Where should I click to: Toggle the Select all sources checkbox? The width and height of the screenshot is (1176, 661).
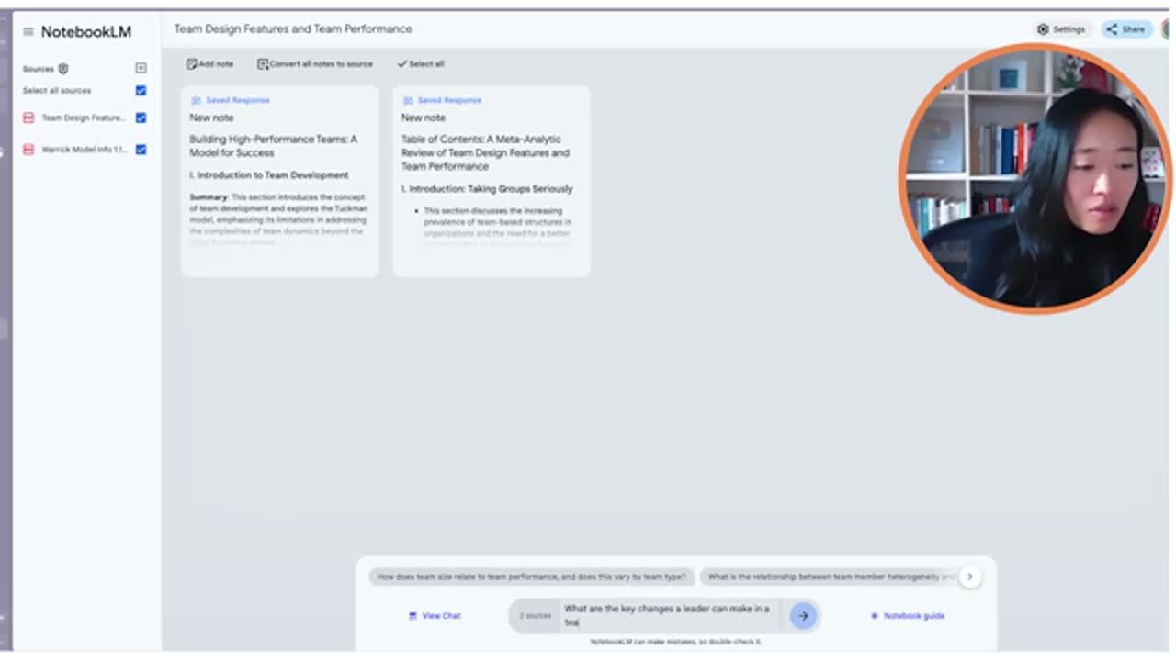(x=141, y=91)
